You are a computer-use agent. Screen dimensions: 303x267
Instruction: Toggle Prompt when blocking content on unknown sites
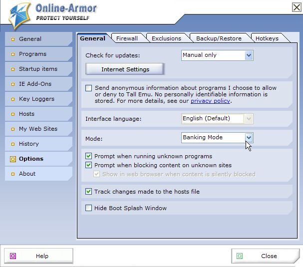tap(88, 165)
